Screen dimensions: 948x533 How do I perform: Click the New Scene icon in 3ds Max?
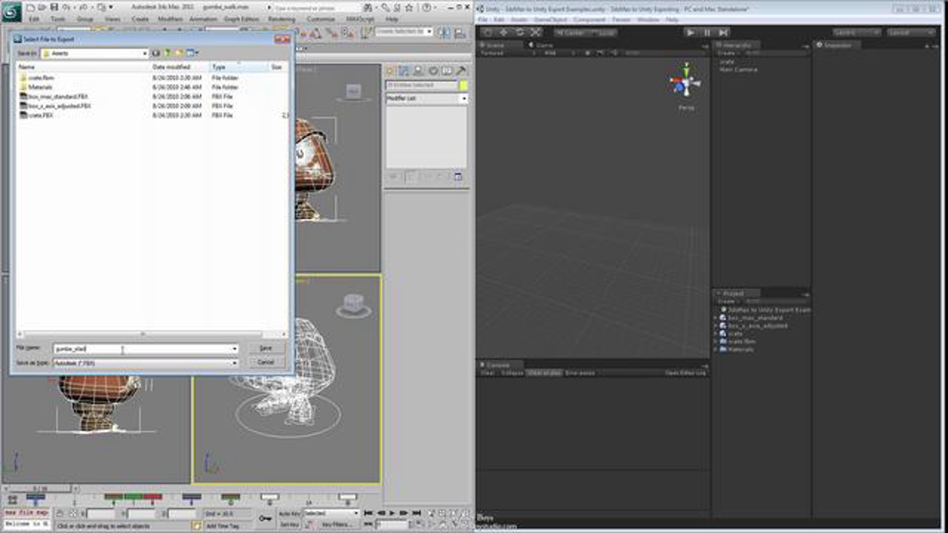click(x=31, y=7)
